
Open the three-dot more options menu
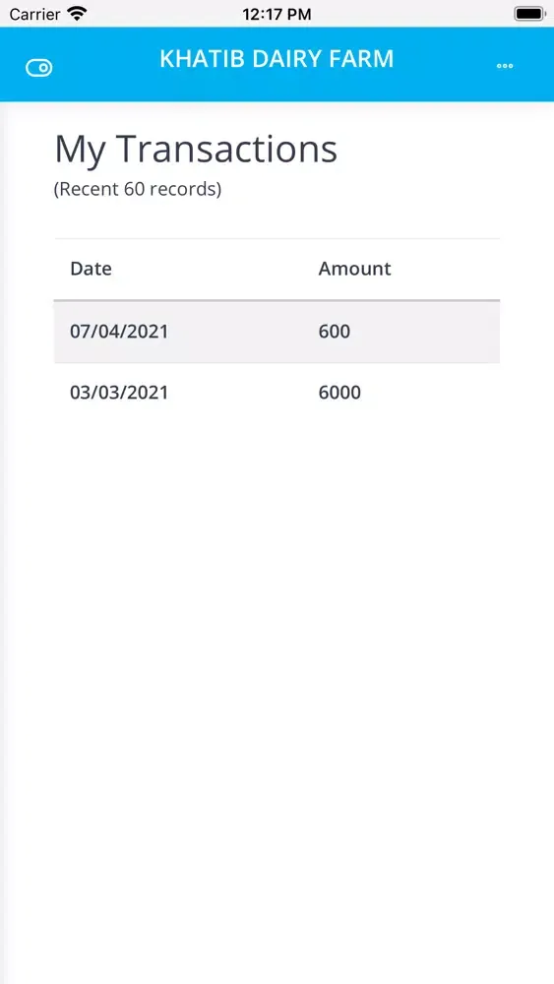[x=505, y=66]
